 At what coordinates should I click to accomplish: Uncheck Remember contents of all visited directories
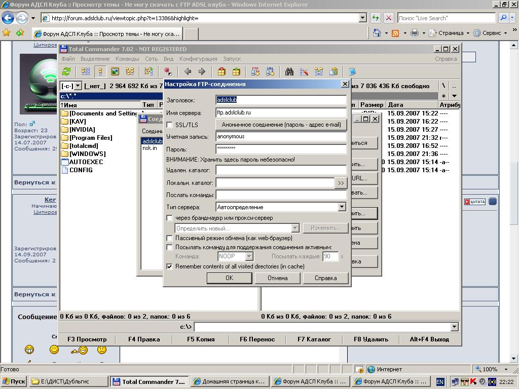(170, 266)
